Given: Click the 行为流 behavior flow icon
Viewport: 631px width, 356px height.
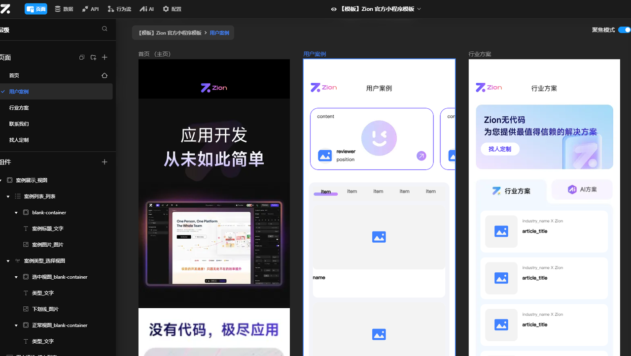Looking at the screenshot, I should point(119,8).
